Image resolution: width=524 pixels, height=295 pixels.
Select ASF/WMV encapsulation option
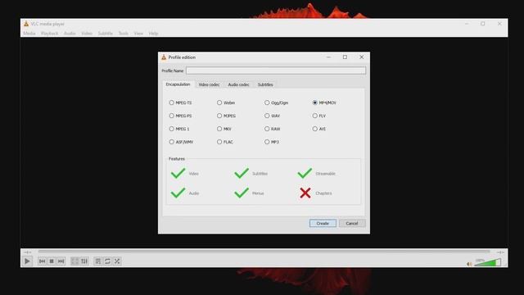(181, 142)
